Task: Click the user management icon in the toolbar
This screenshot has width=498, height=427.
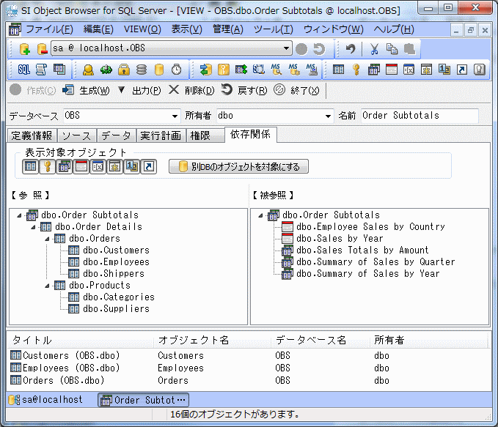Action: tap(88, 70)
